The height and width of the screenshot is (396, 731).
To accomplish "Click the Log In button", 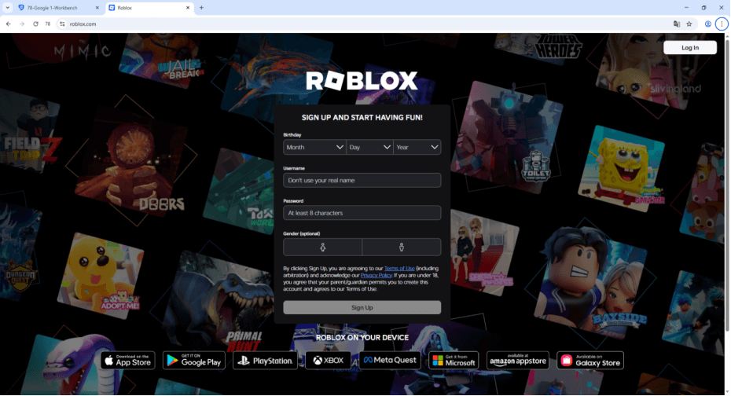I will pos(690,47).
